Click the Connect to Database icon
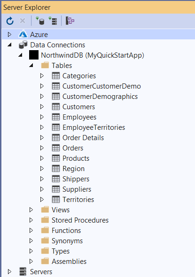 click(x=40, y=21)
